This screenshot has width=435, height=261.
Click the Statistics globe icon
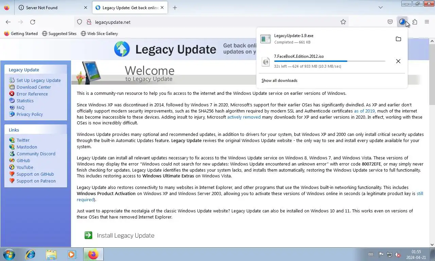pos(12,101)
